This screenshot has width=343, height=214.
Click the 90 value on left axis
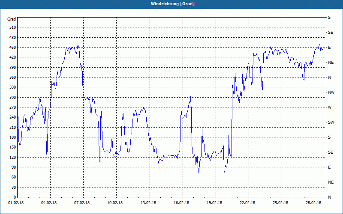[x=14, y=167]
